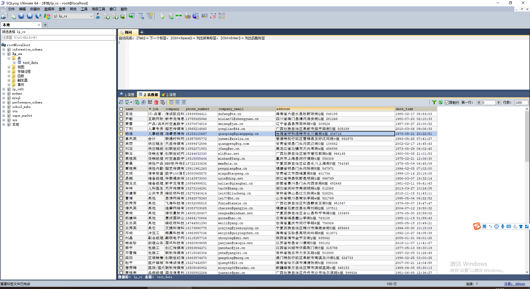Execute the current query (play icon)

(x=21, y=16)
